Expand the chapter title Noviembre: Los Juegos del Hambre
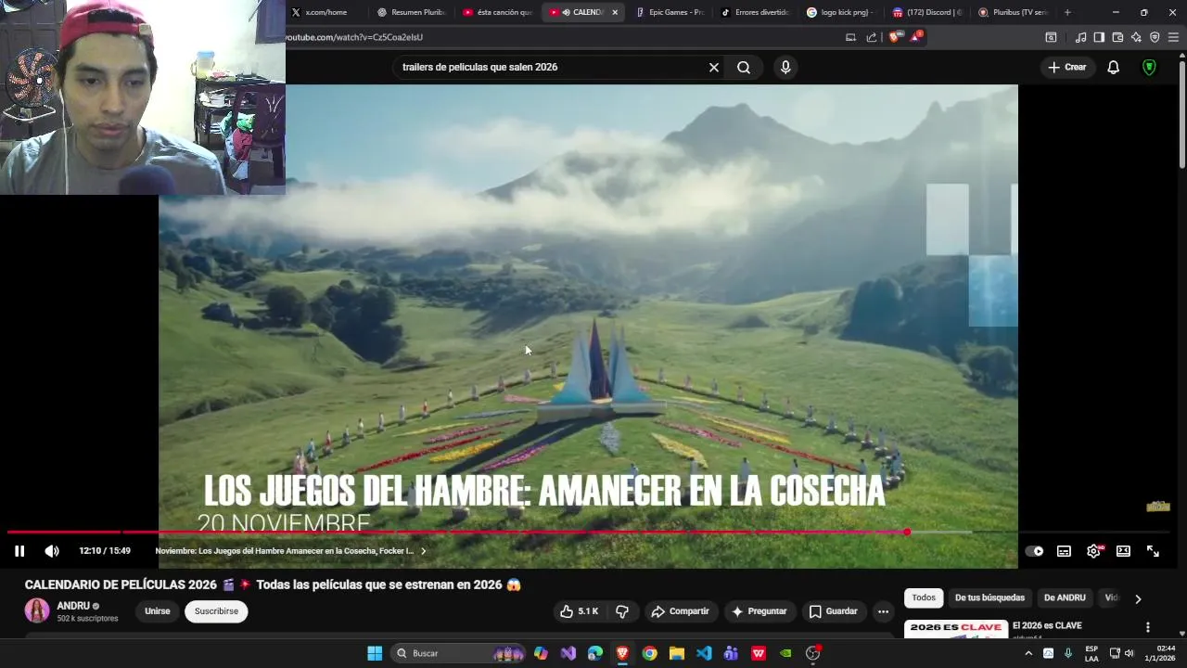Viewport: 1187px width, 668px height. pyautogui.click(x=290, y=551)
